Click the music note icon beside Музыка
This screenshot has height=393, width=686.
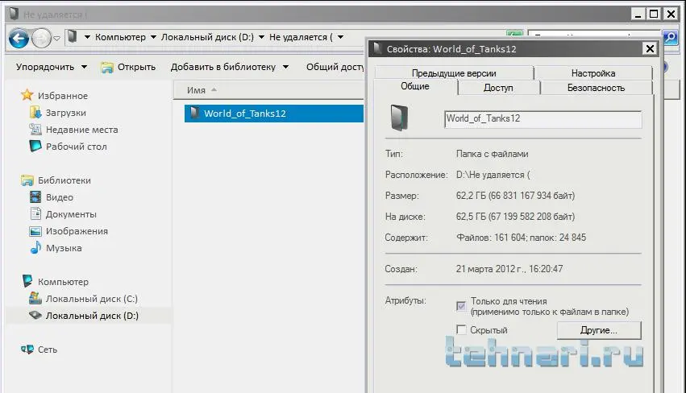pos(35,247)
